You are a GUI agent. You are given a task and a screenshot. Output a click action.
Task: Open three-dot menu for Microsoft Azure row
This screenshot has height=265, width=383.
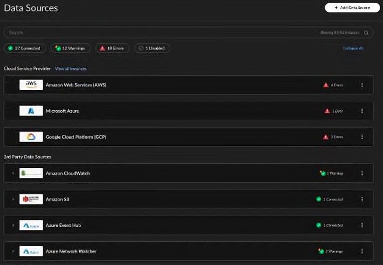362,111
